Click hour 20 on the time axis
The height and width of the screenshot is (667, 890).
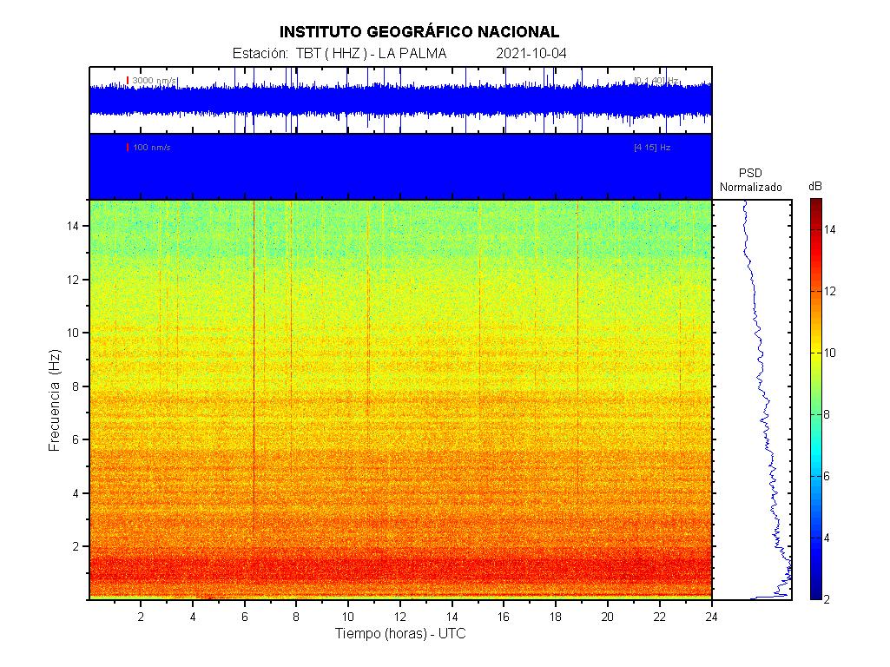607,617
